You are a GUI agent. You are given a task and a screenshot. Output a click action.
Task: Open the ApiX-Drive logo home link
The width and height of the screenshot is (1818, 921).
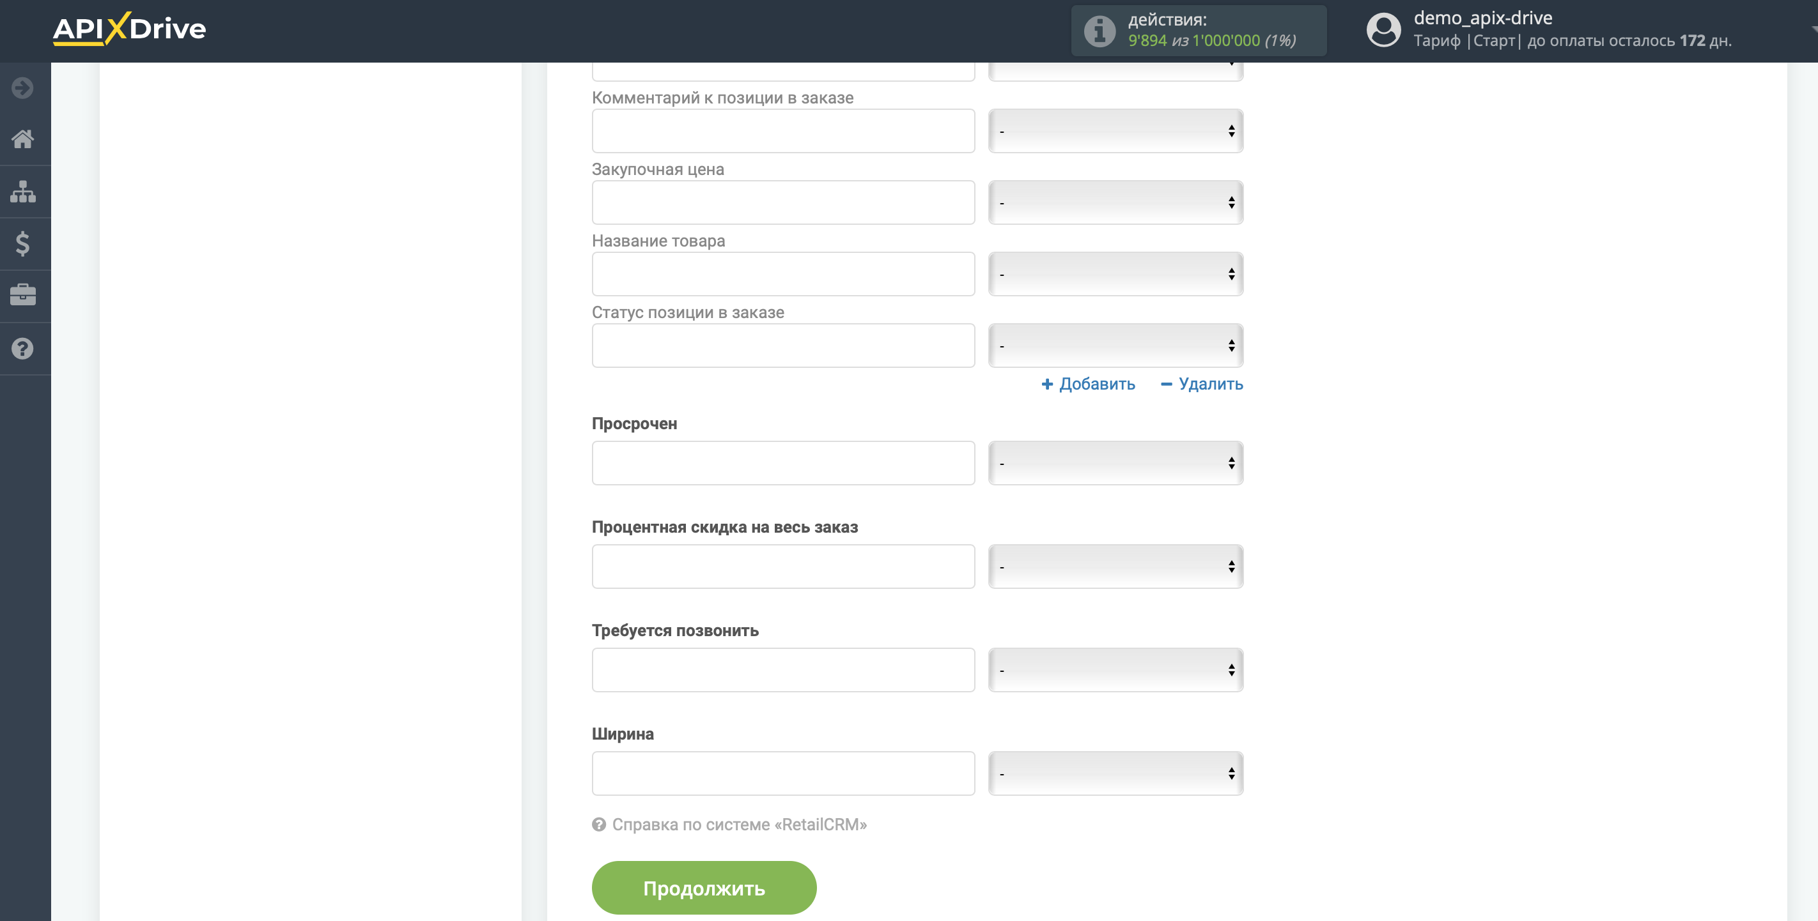pyautogui.click(x=129, y=29)
